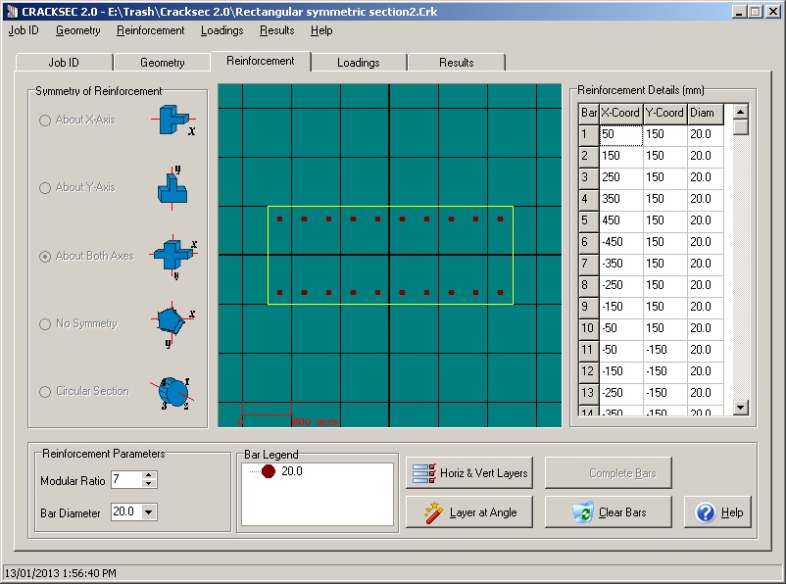Select Circular Section radio option
Screen dimensions: 786x584
pos(45,392)
